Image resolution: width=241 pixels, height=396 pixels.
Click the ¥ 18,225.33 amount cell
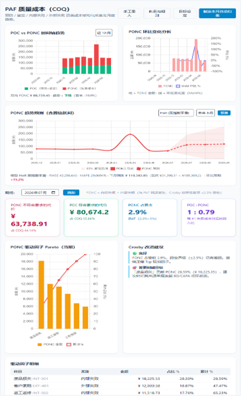(149, 379)
